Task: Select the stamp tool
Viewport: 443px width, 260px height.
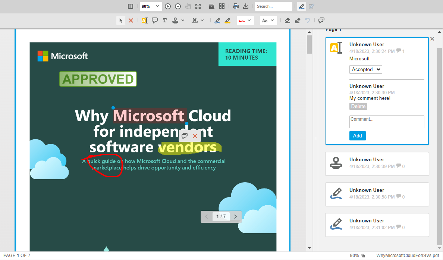Action: coord(175,20)
